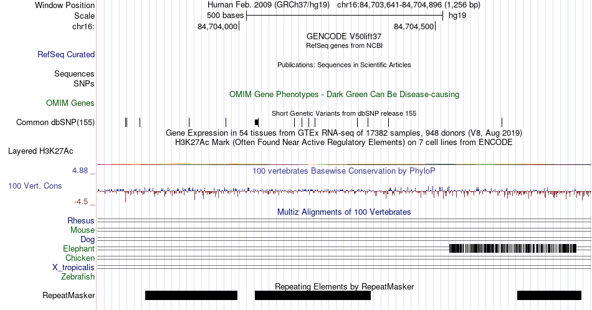Click the Elephant alignment row label
Image resolution: width=592 pixels, height=310 pixels.
click(79, 248)
